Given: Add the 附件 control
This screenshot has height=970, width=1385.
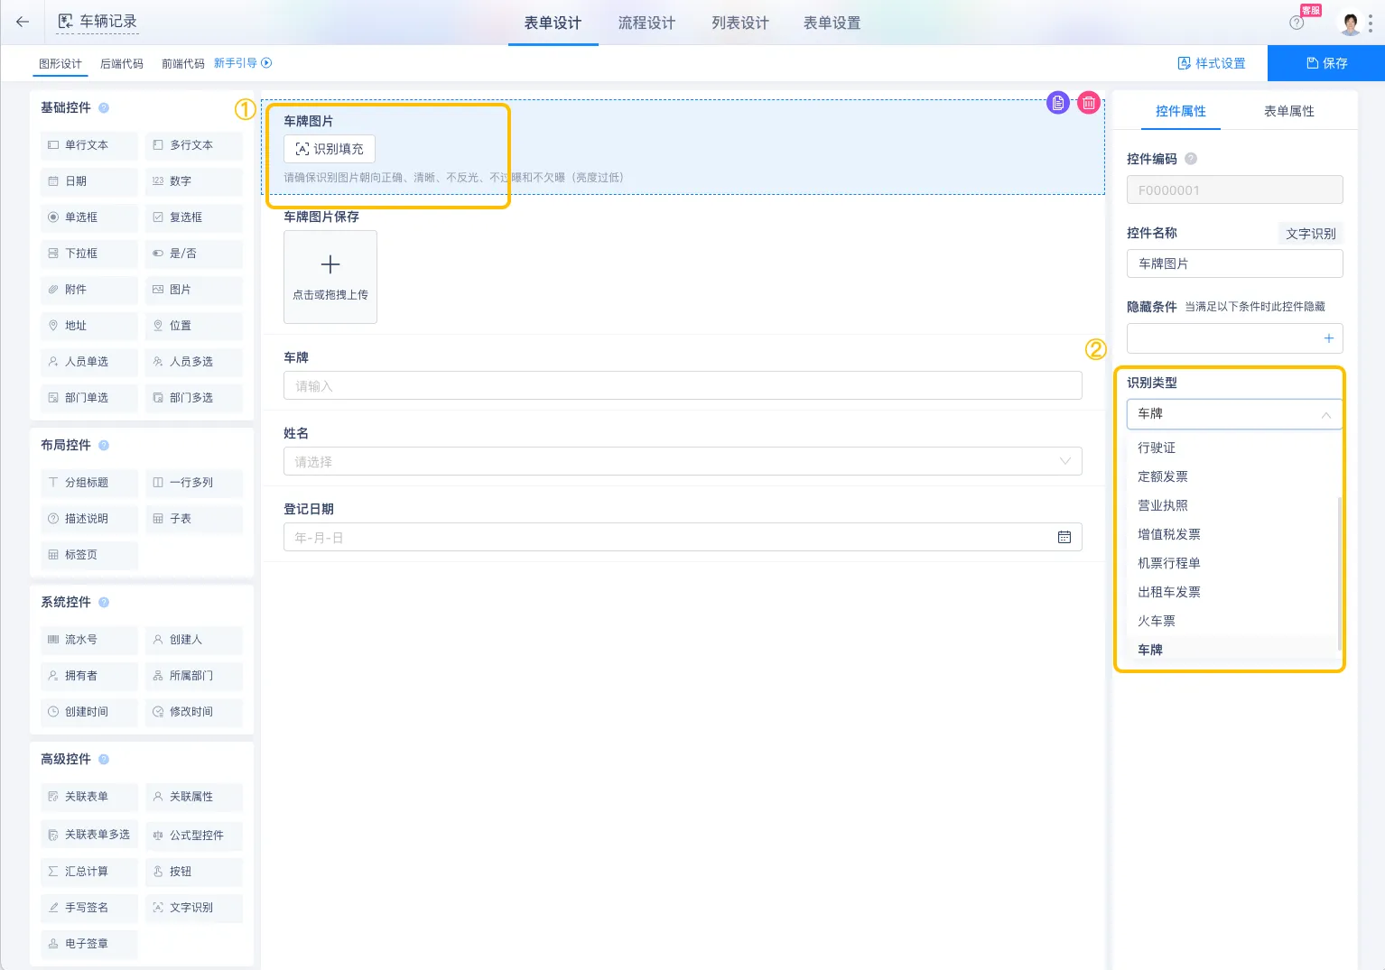Looking at the screenshot, I should tap(89, 290).
